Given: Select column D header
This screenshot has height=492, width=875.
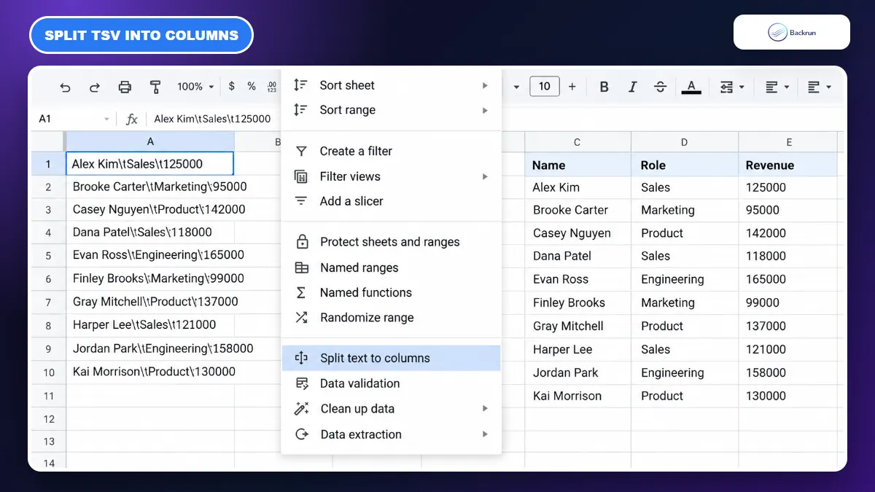Looking at the screenshot, I should pyautogui.click(x=685, y=142).
